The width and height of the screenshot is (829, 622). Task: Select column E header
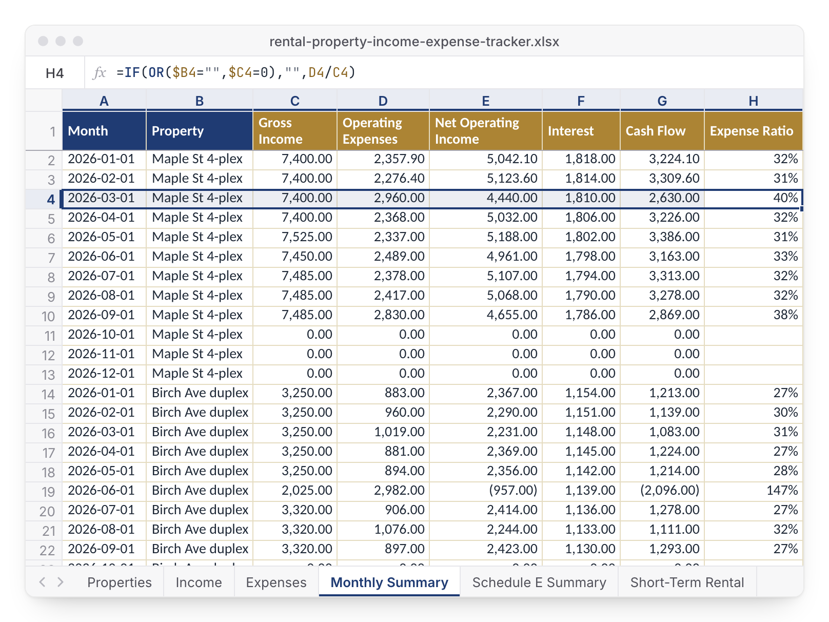point(485,101)
